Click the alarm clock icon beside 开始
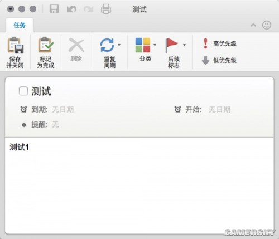The height and width of the screenshot is (239, 279). (x=177, y=109)
